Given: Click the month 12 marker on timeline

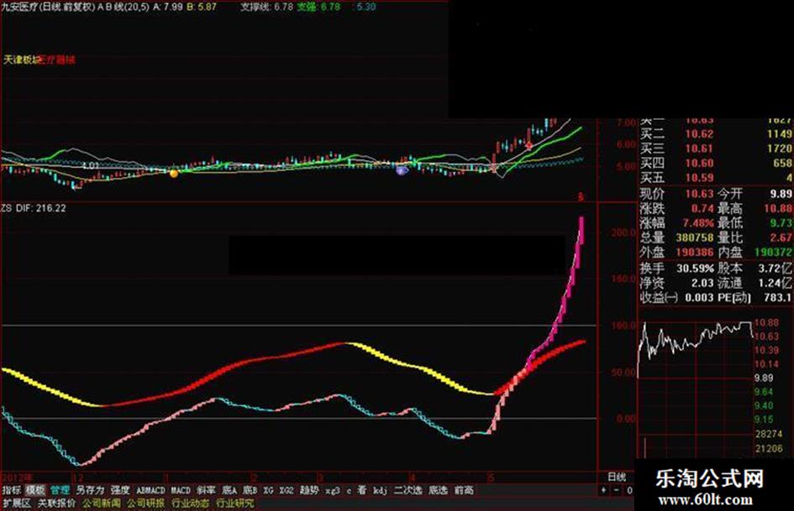Looking at the screenshot, I should (x=78, y=477).
